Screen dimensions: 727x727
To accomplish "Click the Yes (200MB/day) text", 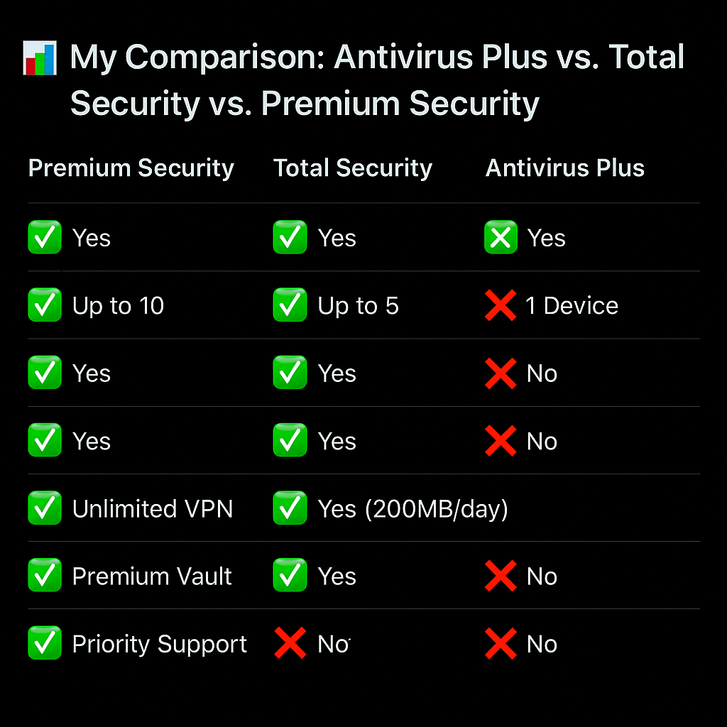I will click(413, 509).
